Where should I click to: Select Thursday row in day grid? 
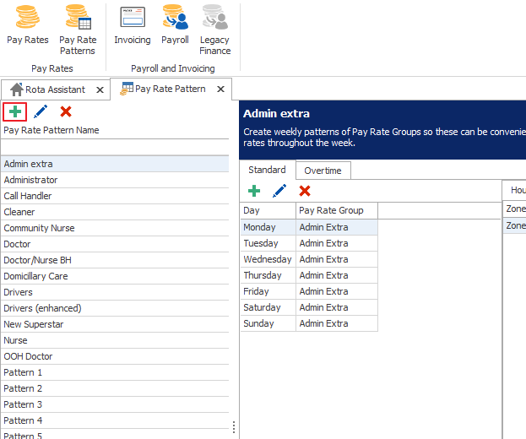[309, 275]
